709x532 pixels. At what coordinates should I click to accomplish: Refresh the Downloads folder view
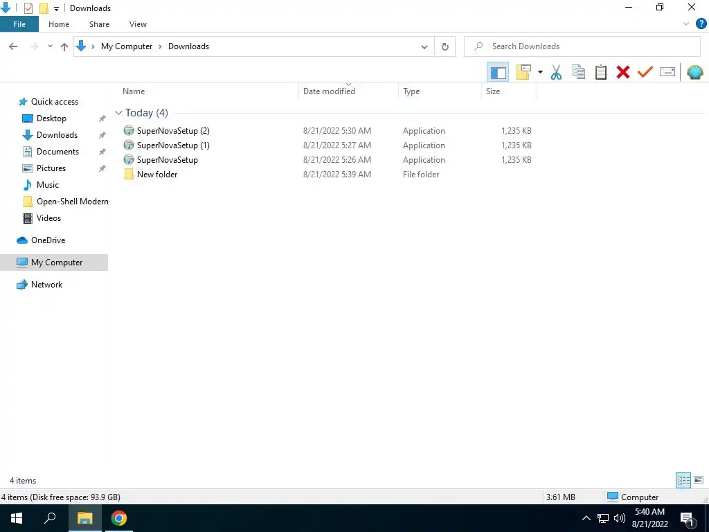[x=445, y=46]
